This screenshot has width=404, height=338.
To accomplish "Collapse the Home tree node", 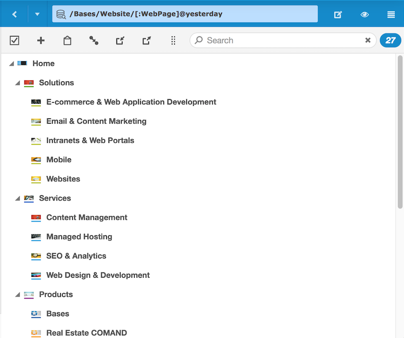I will pyautogui.click(x=11, y=64).
